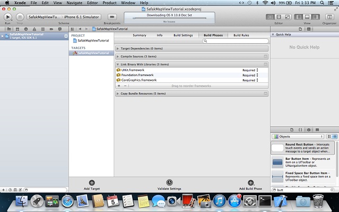Click the build phases search field
The height and width of the screenshot is (212, 339).
tap(236, 41)
